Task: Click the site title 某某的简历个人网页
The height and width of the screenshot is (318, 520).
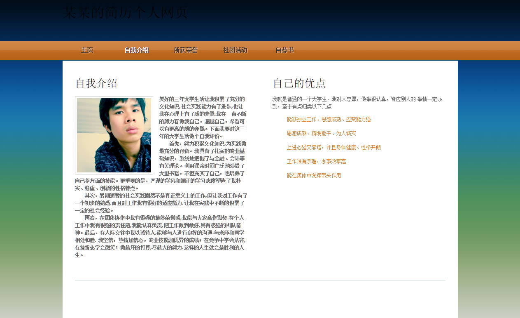Action: pyautogui.click(x=125, y=12)
